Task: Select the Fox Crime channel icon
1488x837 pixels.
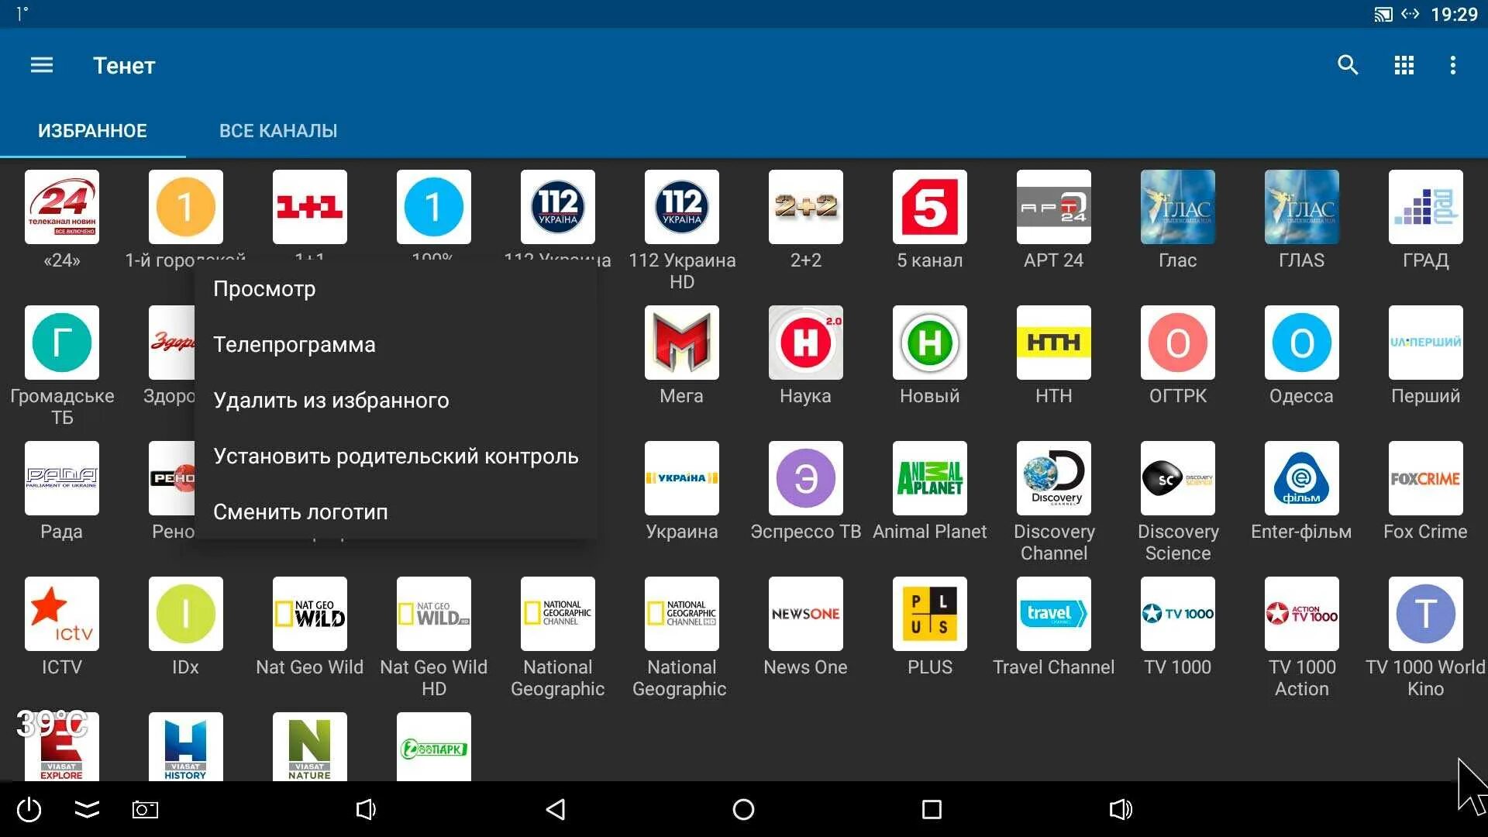Action: (1424, 478)
